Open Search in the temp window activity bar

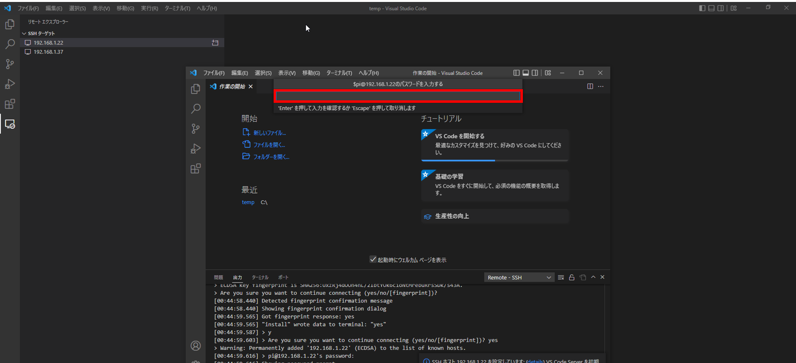coord(10,44)
